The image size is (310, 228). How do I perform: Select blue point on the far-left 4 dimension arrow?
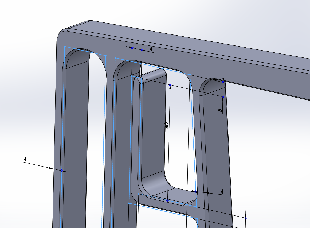pos(62,171)
